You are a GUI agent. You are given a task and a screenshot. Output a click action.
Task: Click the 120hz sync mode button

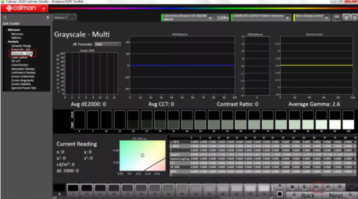(223, 17)
